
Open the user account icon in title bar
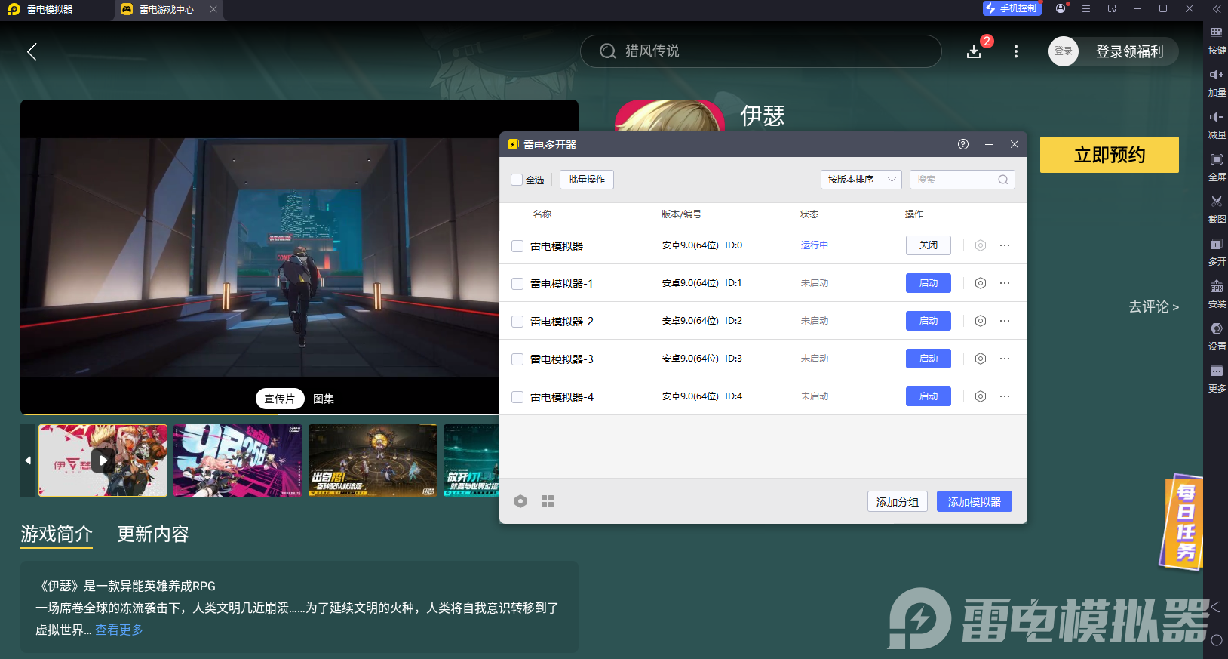coord(1061,8)
